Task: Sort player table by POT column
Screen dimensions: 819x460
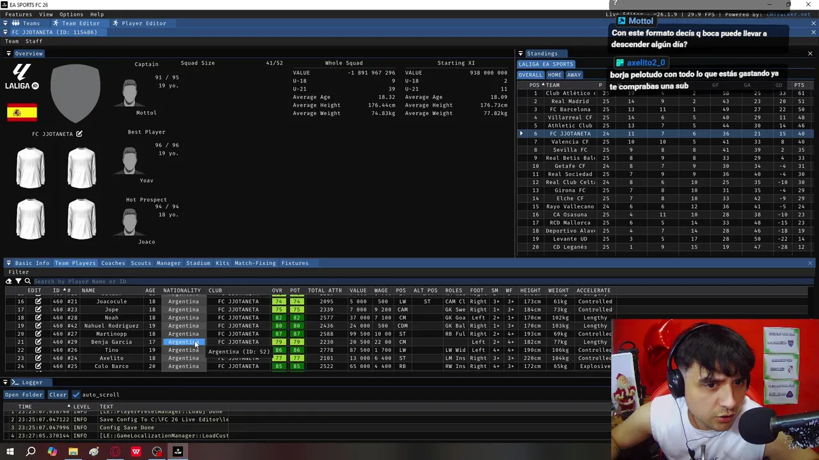Action: tap(295, 291)
